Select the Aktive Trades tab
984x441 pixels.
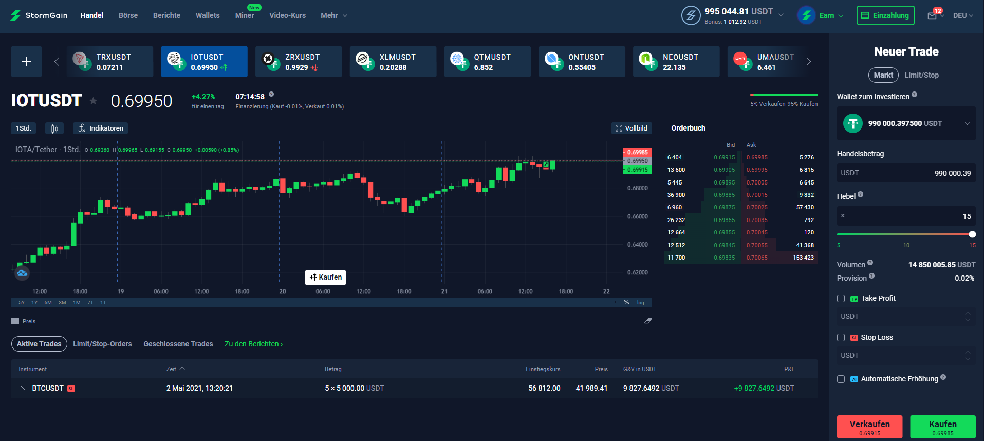point(39,344)
